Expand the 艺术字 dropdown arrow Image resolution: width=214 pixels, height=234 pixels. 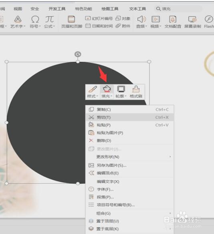point(24,26)
